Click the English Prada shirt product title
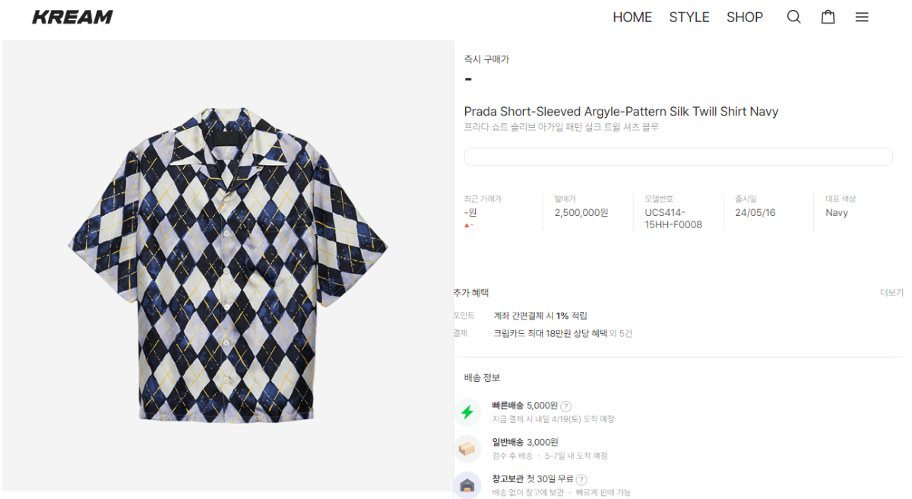This screenshot has width=912, height=499. [x=621, y=112]
